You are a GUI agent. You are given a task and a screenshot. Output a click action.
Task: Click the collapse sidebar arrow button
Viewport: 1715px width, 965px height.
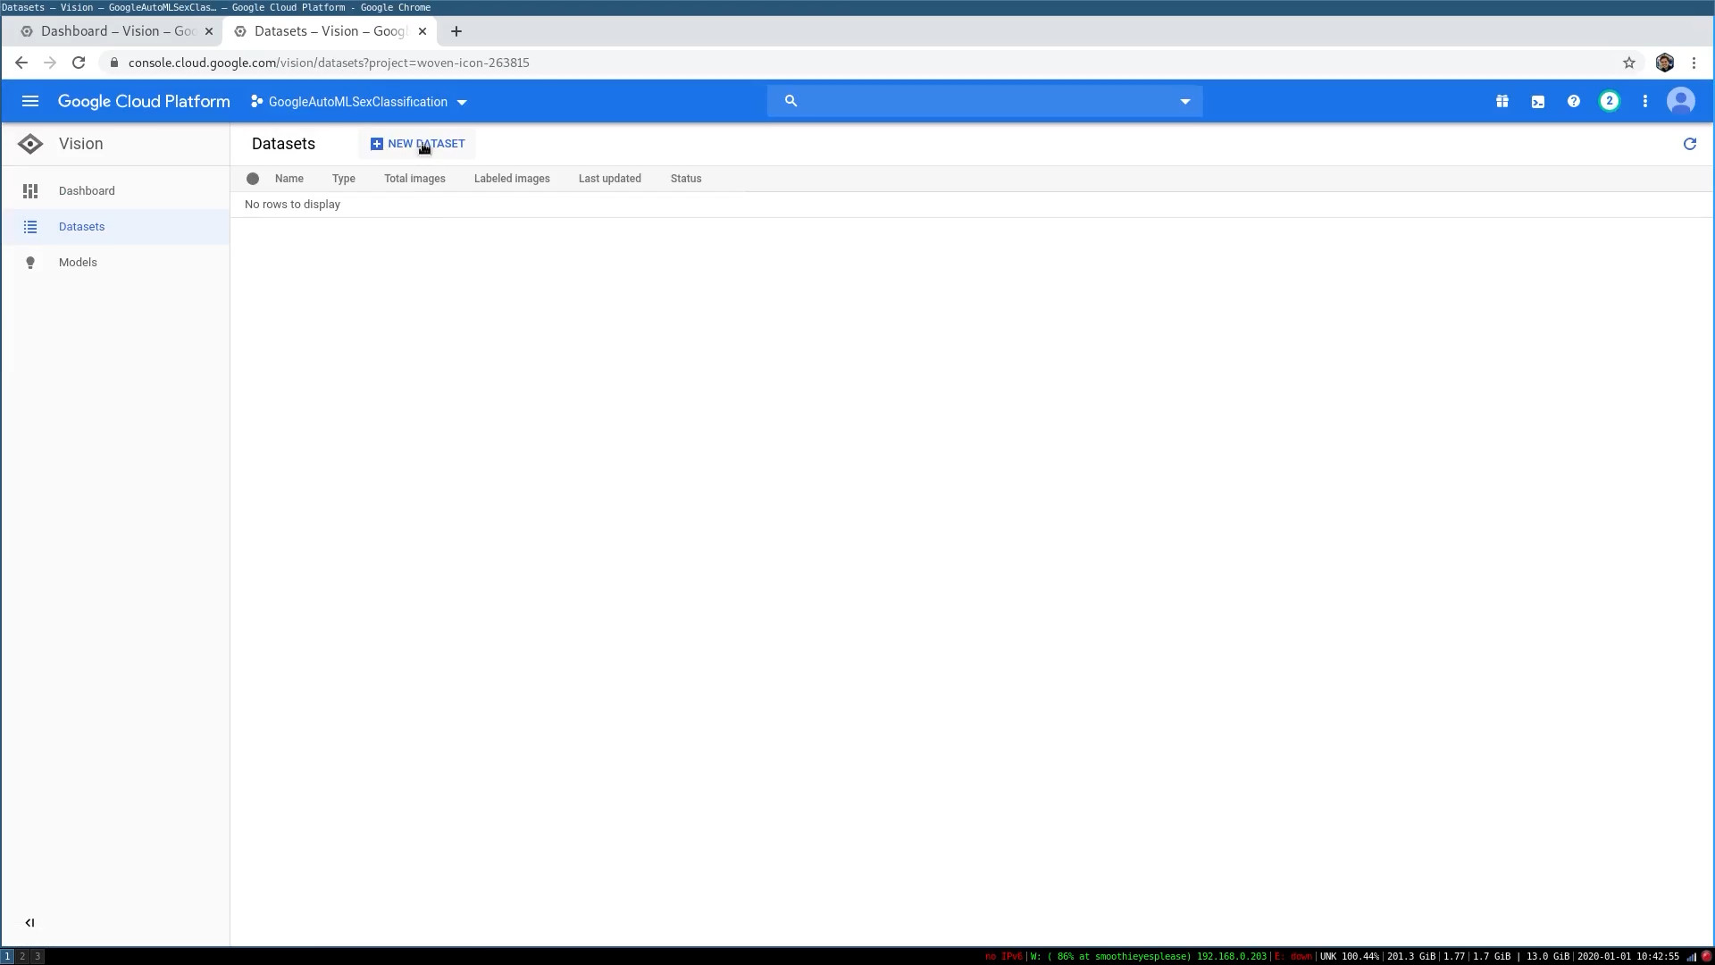tap(29, 921)
